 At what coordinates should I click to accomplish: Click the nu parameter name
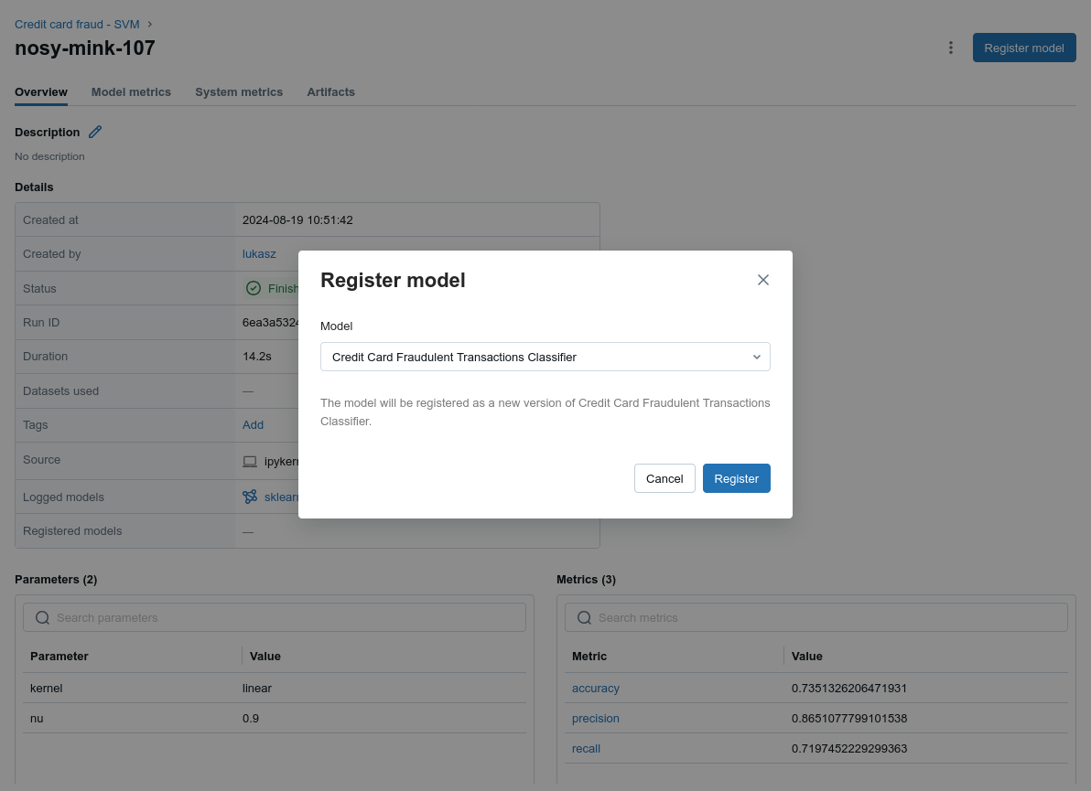point(37,718)
